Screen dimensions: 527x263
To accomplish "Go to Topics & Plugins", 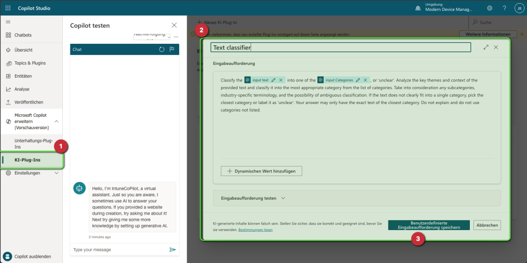I will pyautogui.click(x=30, y=63).
